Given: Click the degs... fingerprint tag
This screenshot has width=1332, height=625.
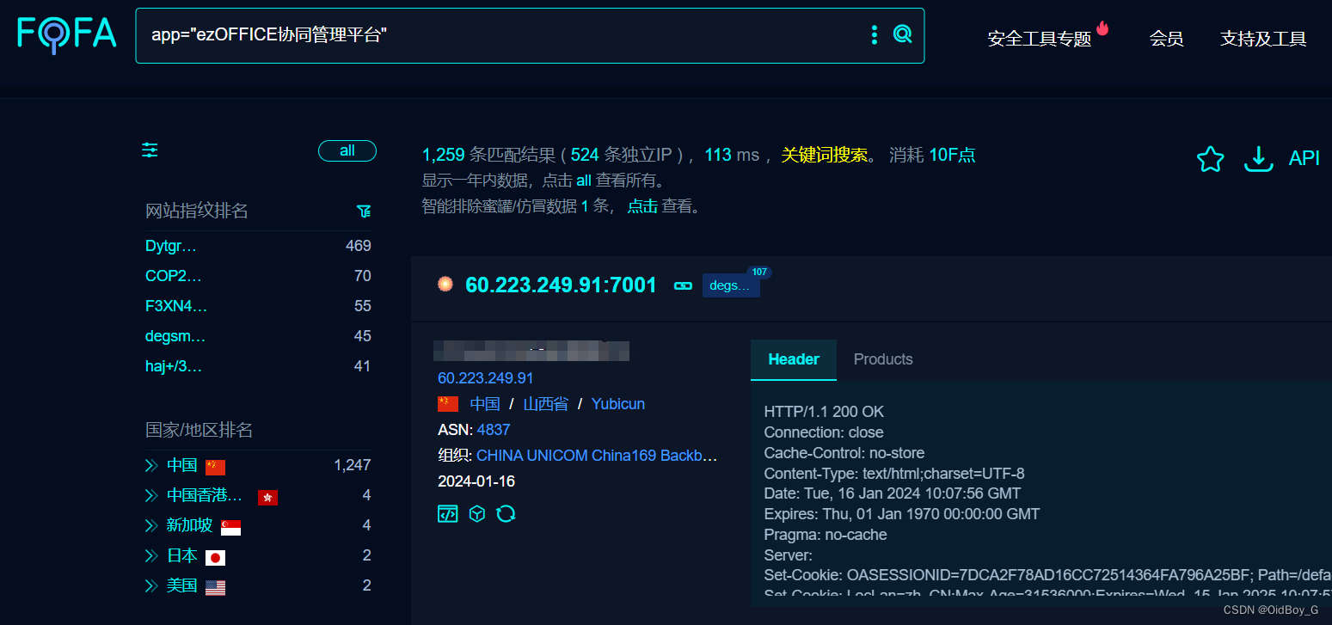Looking at the screenshot, I should pyautogui.click(x=731, y=285).
